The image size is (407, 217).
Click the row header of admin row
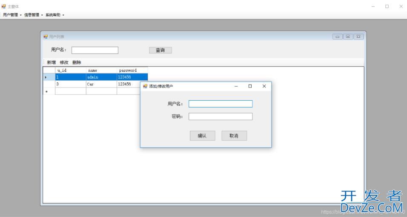[x=49, y=77]
